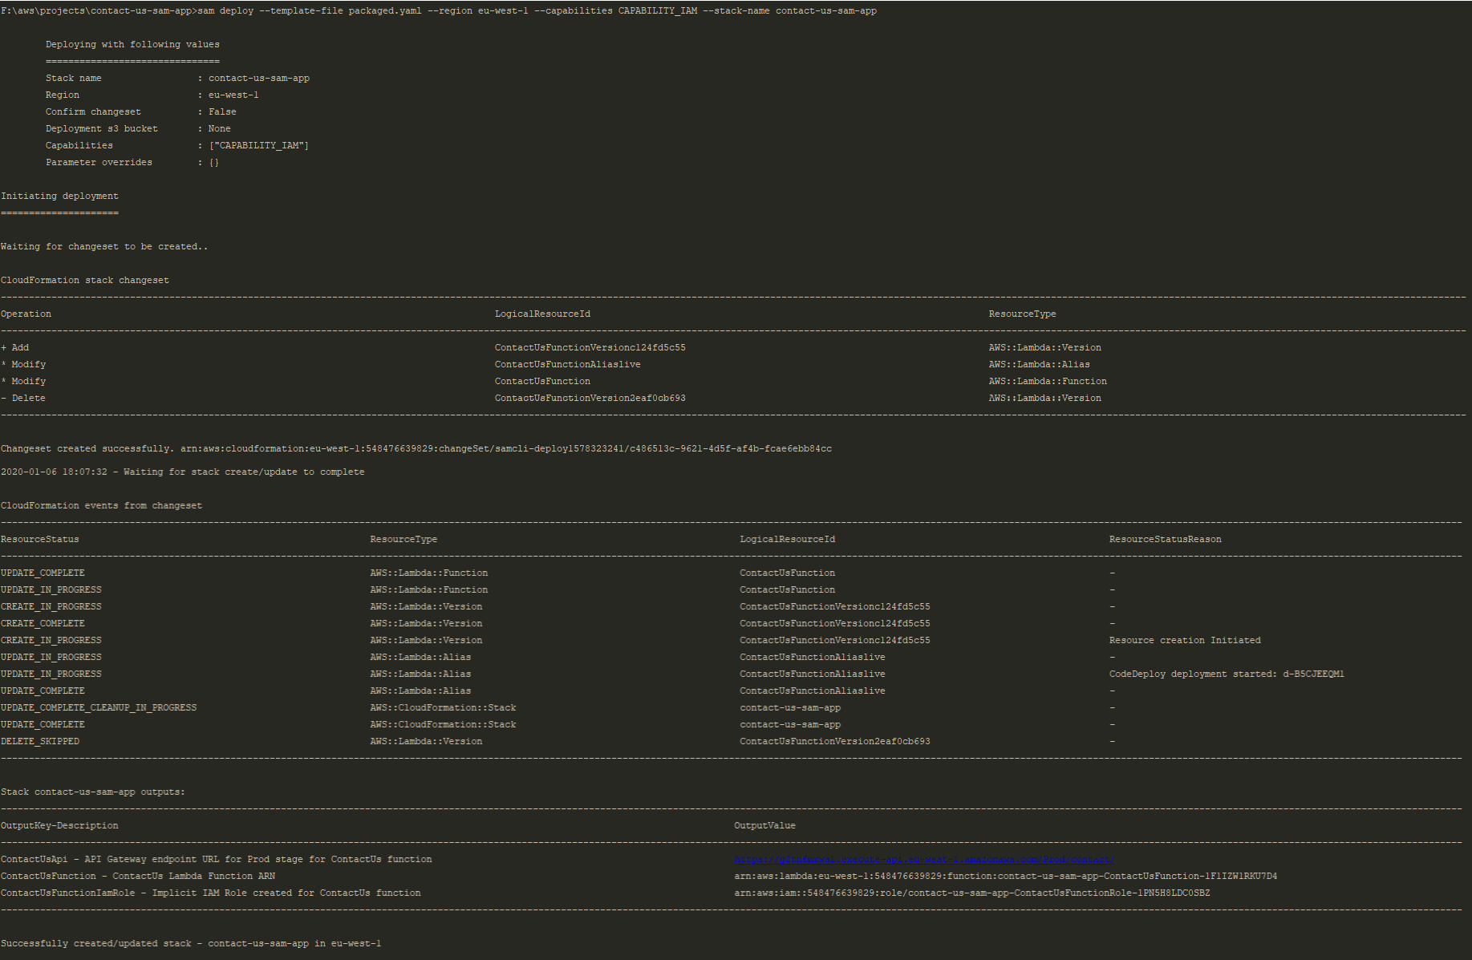1472x960 pixels.
Task: Click 'ContactUsFunctionIamRole - Implicit IAM Role' description
Action: pyautogui.click(x=211, y=893)
